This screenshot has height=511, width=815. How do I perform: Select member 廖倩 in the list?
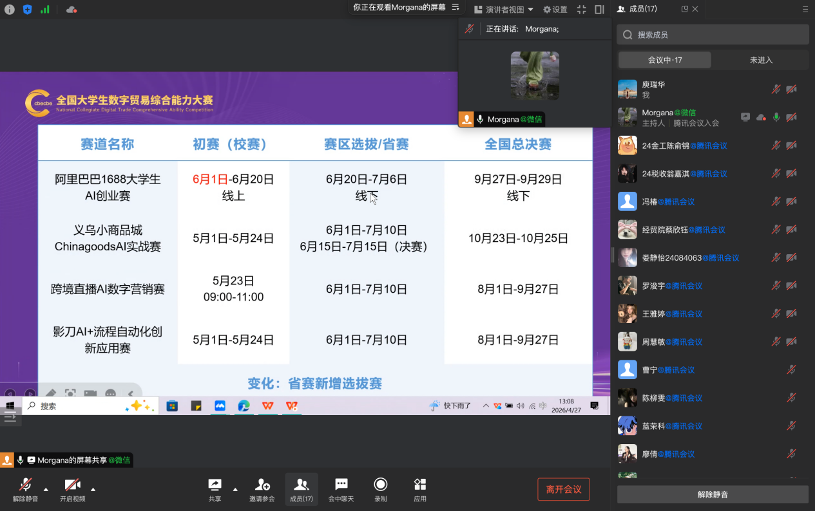(713, 454)
